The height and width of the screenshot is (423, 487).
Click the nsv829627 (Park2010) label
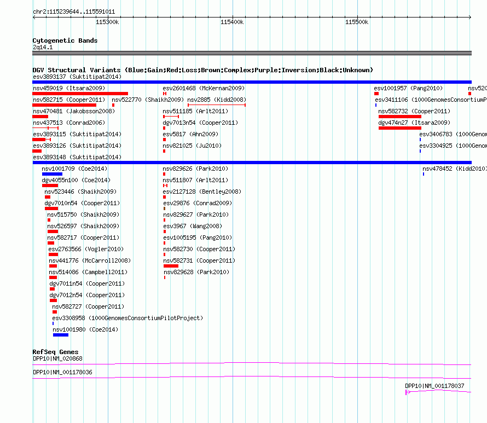click(x=196, y=215)
